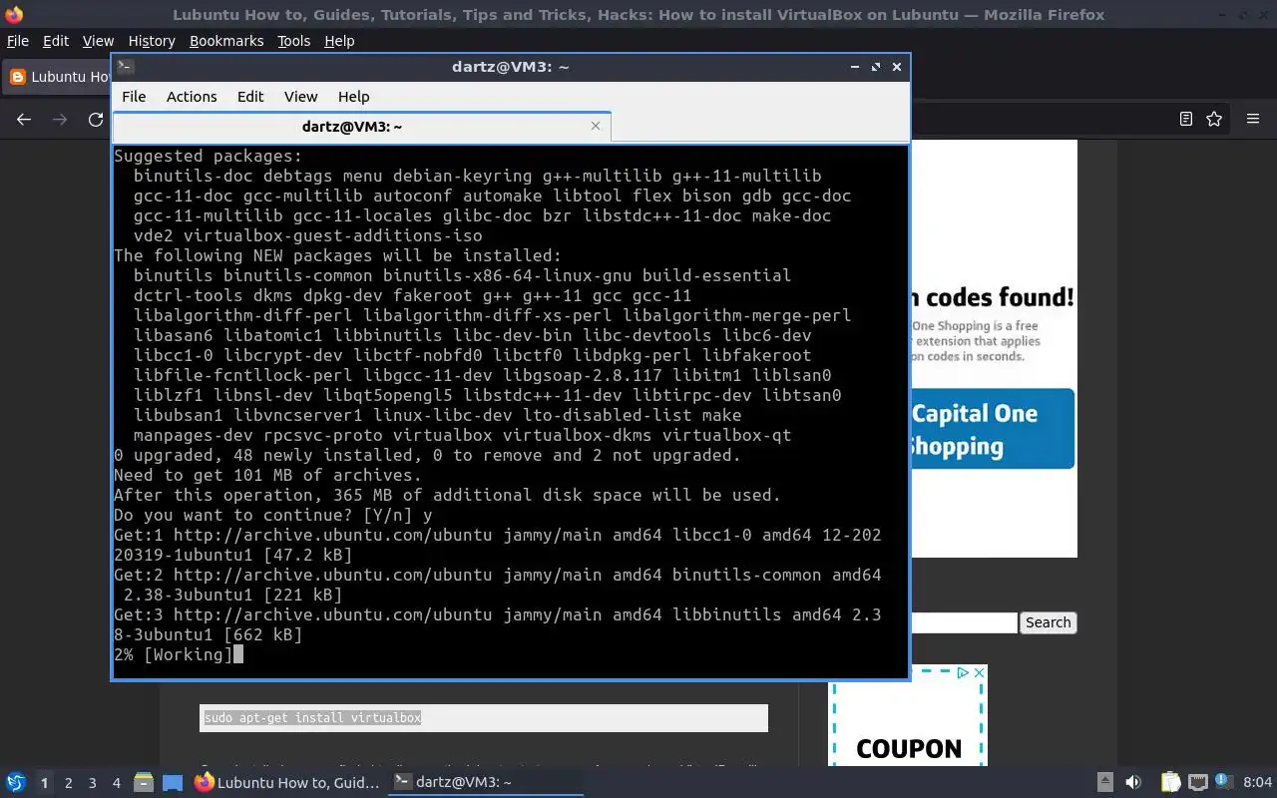Select the dartz@VM3 terminal taskbar entry
The width and height of the screenshot is (1277, 798).
click(485, 783)
